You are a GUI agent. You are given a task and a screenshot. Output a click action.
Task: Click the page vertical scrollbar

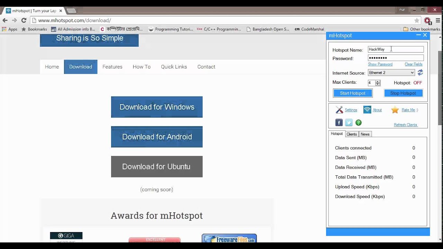(x=440, y=88)
